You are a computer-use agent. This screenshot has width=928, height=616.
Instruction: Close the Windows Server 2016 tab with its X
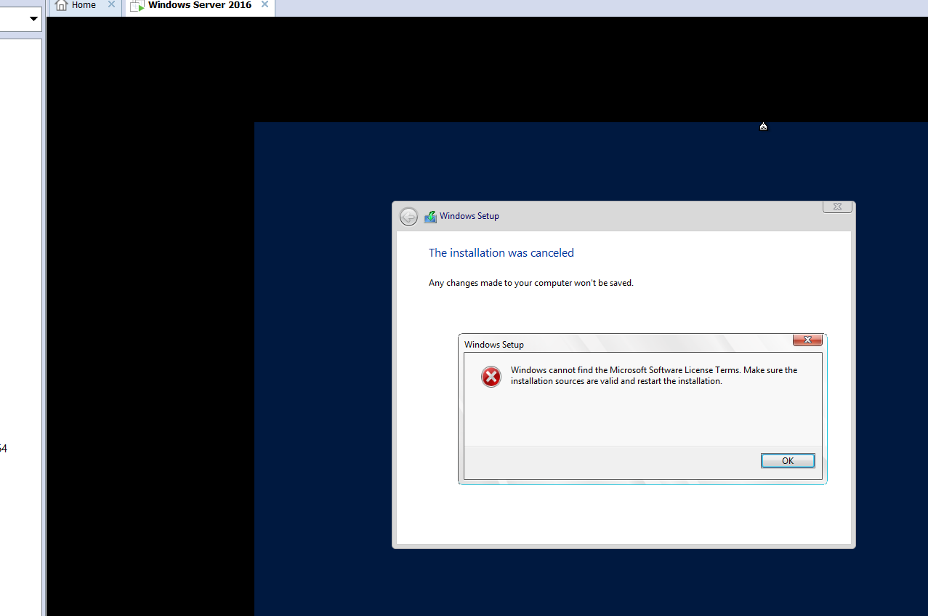(265, 5)
